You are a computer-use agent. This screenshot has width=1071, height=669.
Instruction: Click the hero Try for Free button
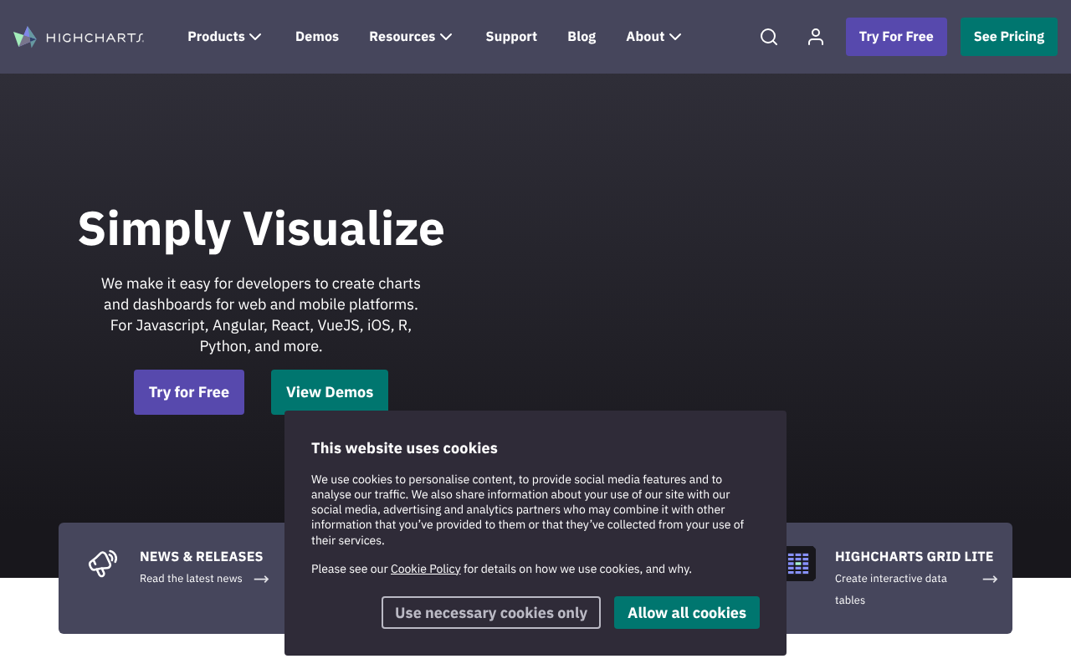[189, 392]
